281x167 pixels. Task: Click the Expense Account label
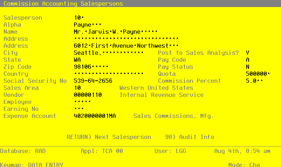[30, 116]
